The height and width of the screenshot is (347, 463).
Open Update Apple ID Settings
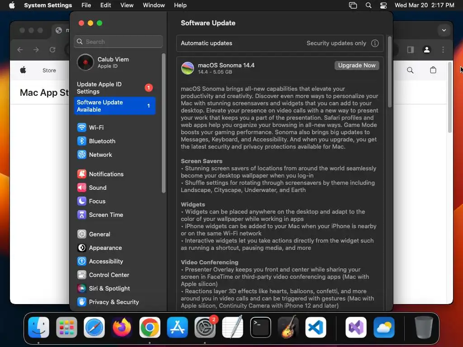tap(114, 88)
